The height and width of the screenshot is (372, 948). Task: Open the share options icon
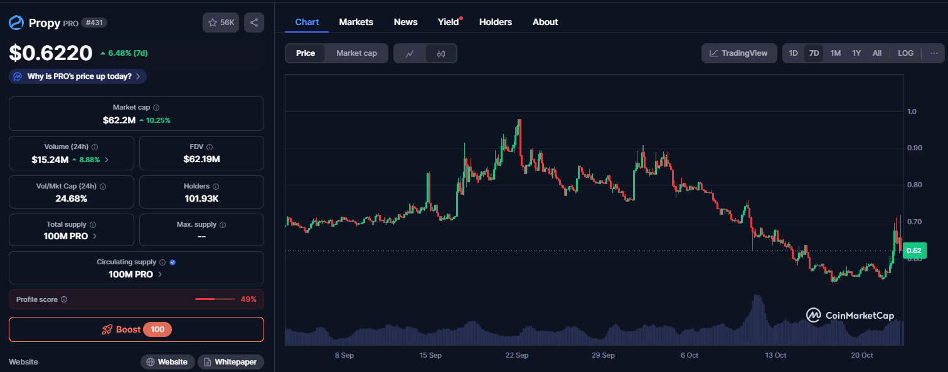click(253, 22)
